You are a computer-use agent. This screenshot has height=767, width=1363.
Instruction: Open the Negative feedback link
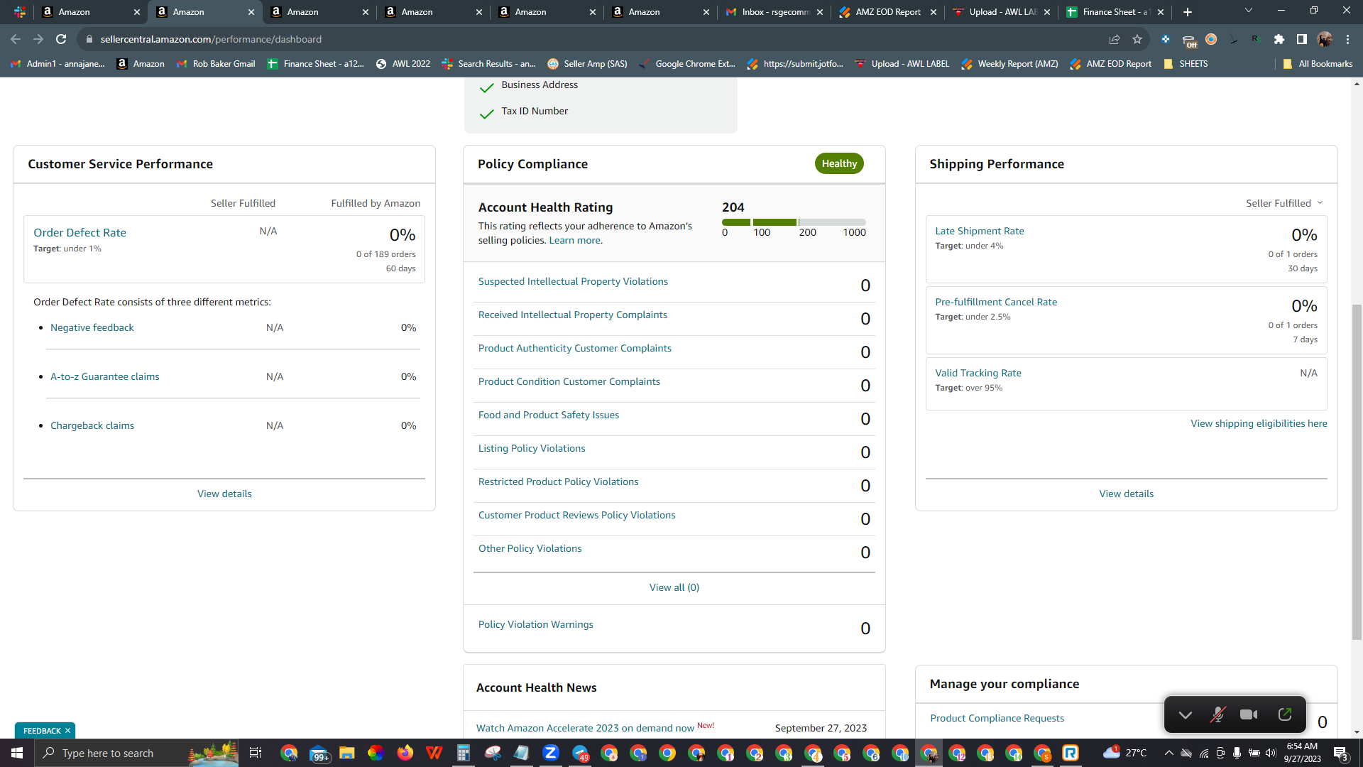(92, 327)
